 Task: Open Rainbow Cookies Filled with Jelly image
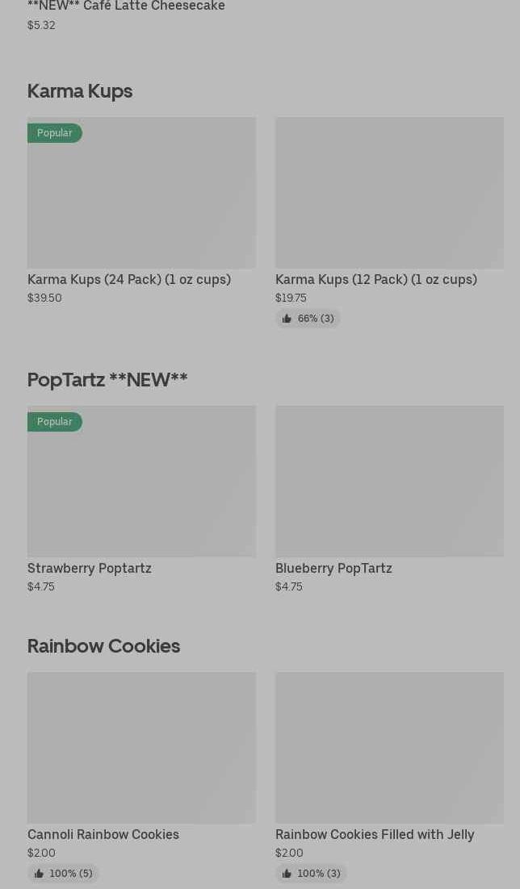(x=389, y=748)
